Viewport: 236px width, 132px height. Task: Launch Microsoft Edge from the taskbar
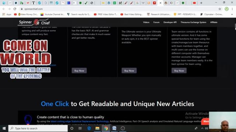pyautogui.click(x=89, y=128)
